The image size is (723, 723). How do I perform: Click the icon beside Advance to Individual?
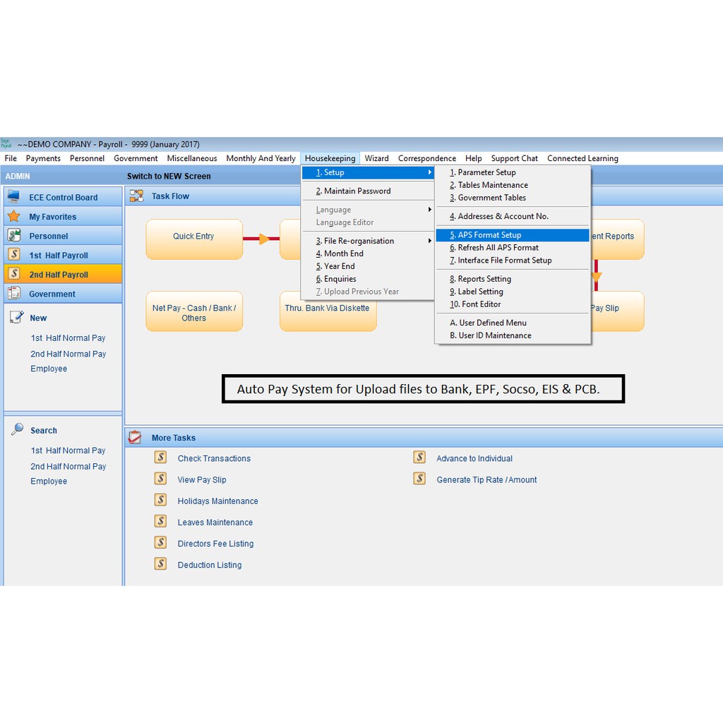point(419,458)
